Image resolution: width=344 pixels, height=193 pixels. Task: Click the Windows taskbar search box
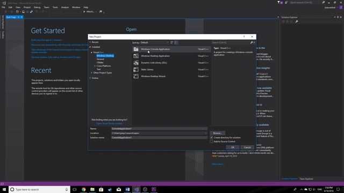coord(39,189)
